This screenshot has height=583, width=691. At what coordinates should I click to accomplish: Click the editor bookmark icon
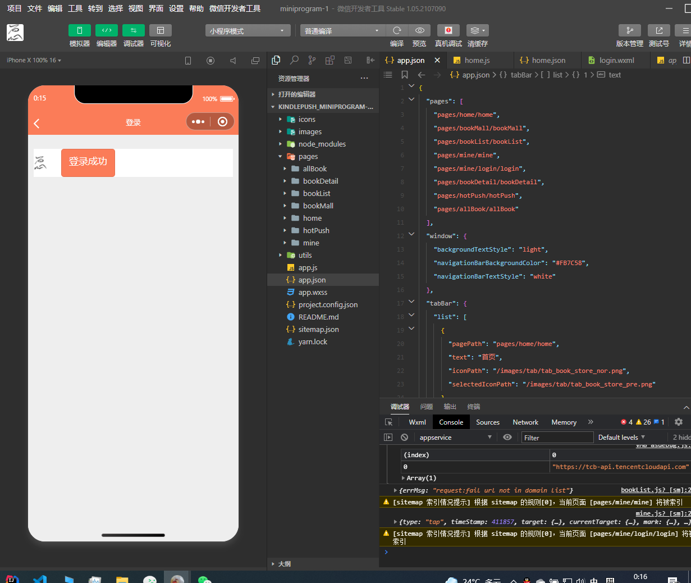pyautogui.click(x=405, y=75)
